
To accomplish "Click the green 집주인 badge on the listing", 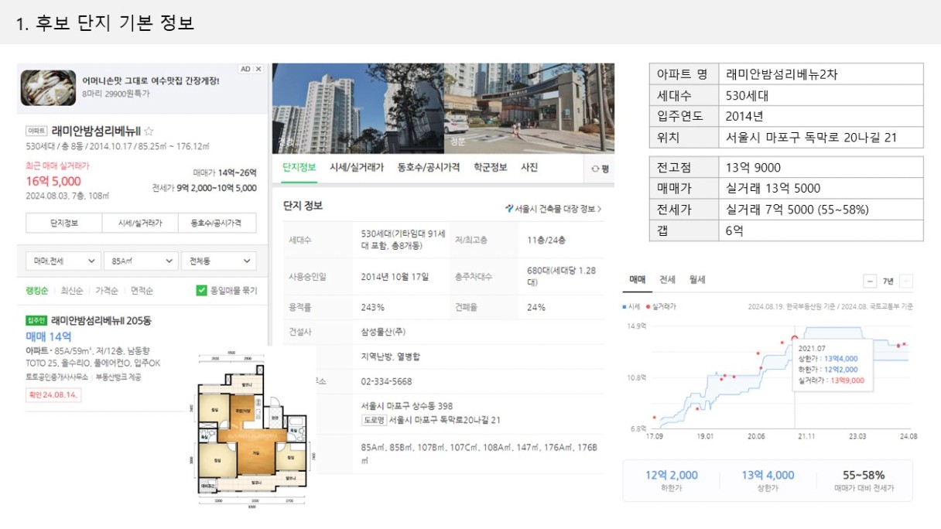I will tap(37, 321).
